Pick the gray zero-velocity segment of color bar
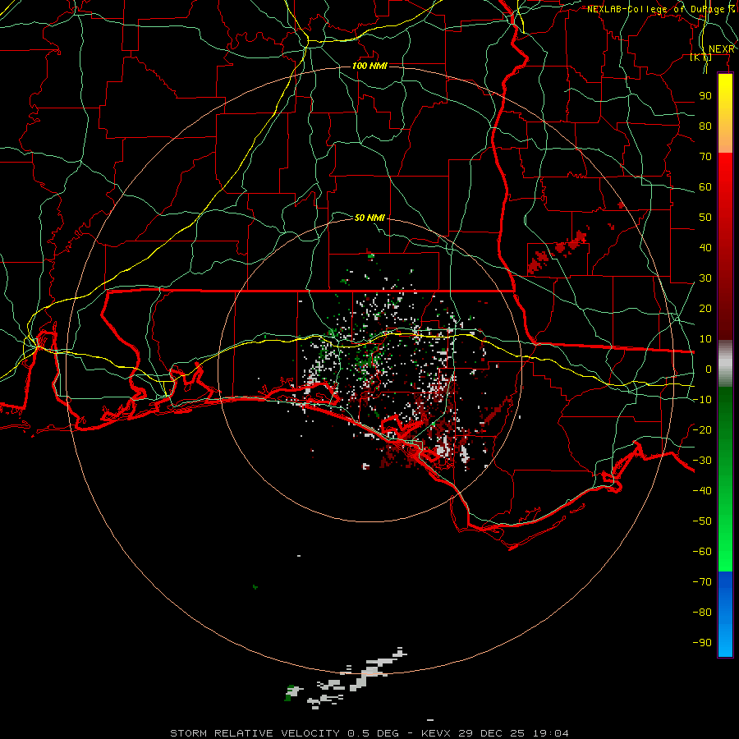The width and height of the screenshot is (739, 739). click(x=725, y=364)
